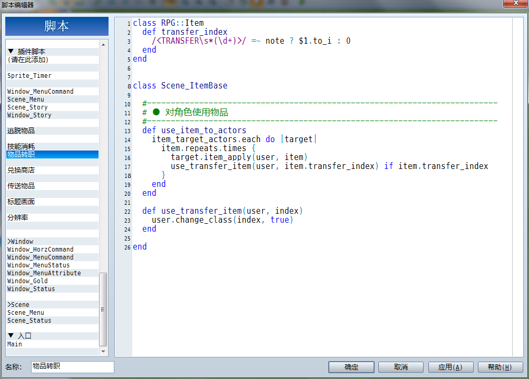
Task: Open the 兑换商店 script
Action: click(x=52, y=170)
